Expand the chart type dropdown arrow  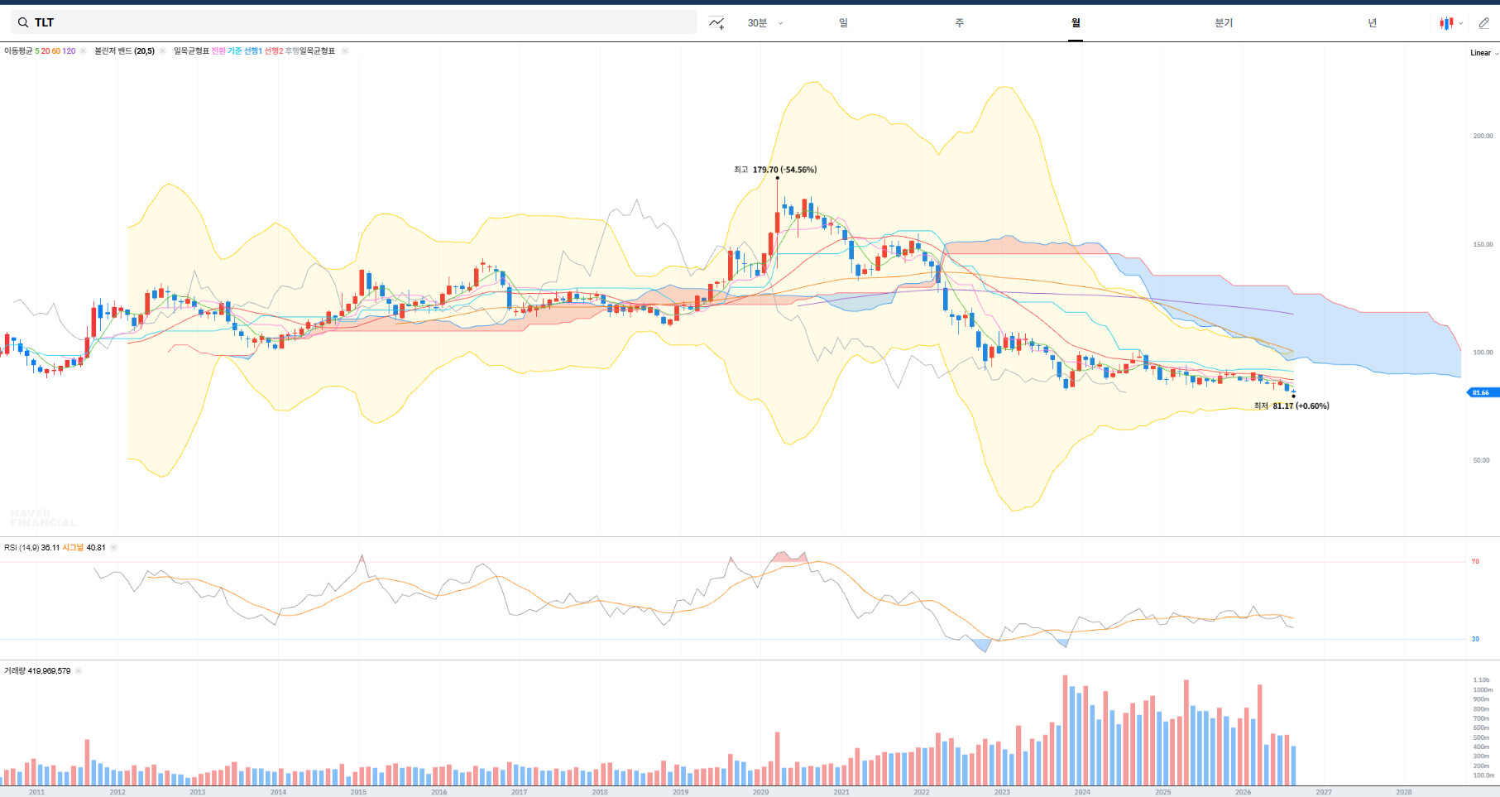(1461, 23)
